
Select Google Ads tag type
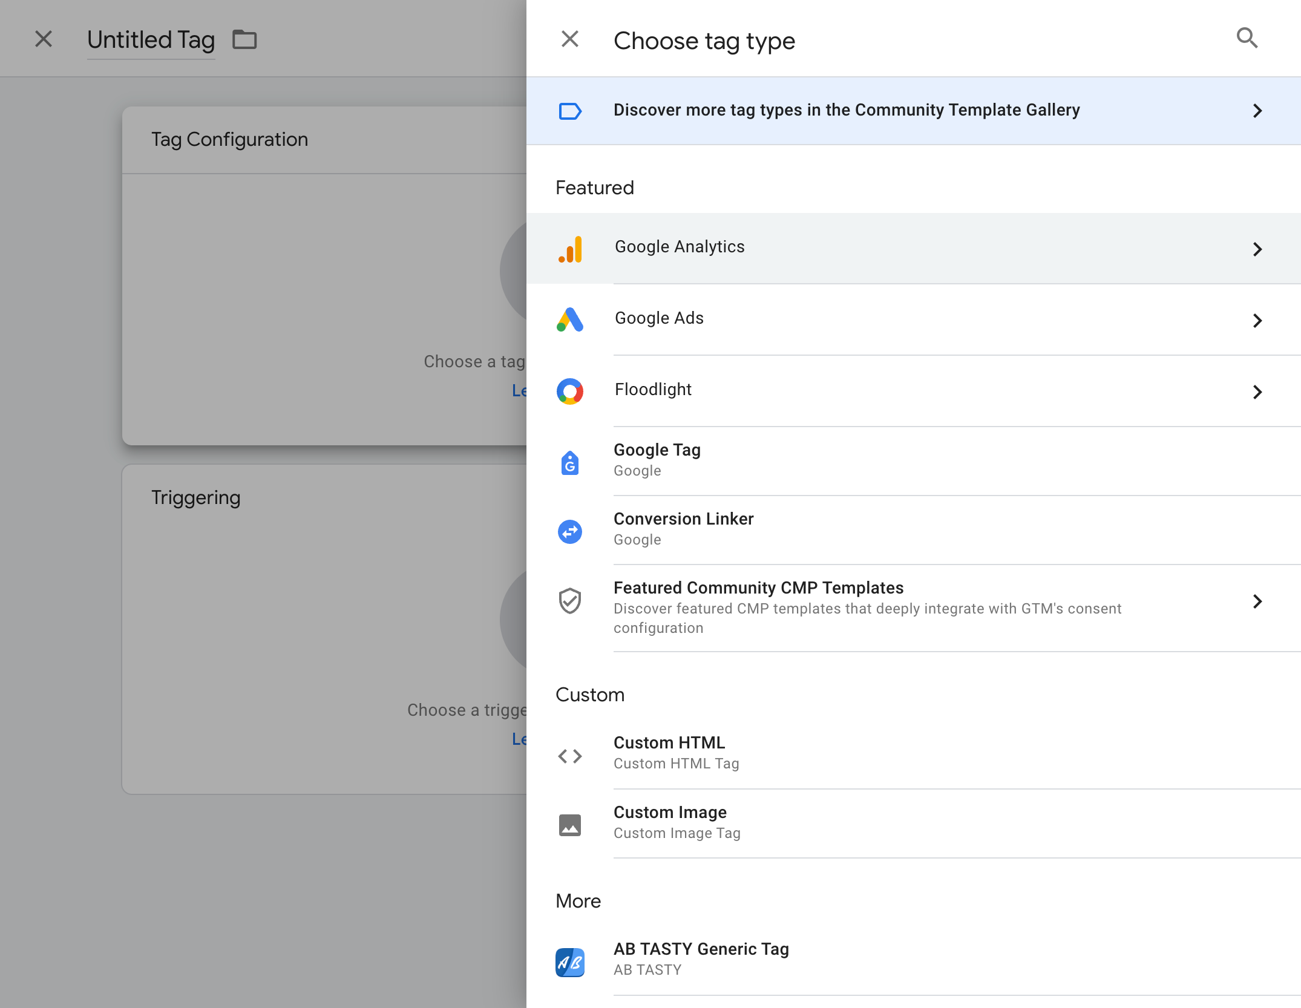(914, 320)
